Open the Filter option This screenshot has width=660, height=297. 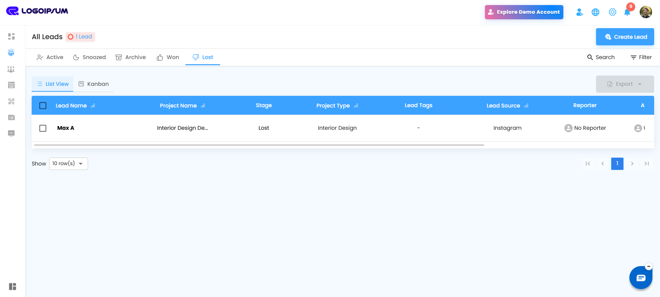641,57
